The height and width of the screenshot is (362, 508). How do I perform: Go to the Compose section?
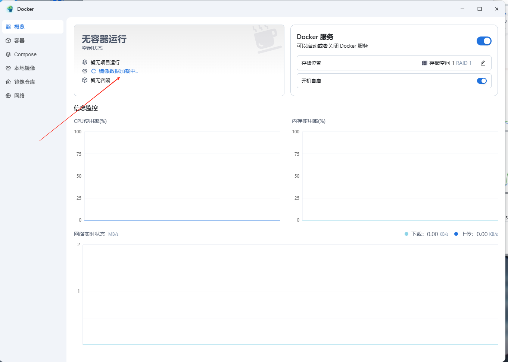pos(33,54)
